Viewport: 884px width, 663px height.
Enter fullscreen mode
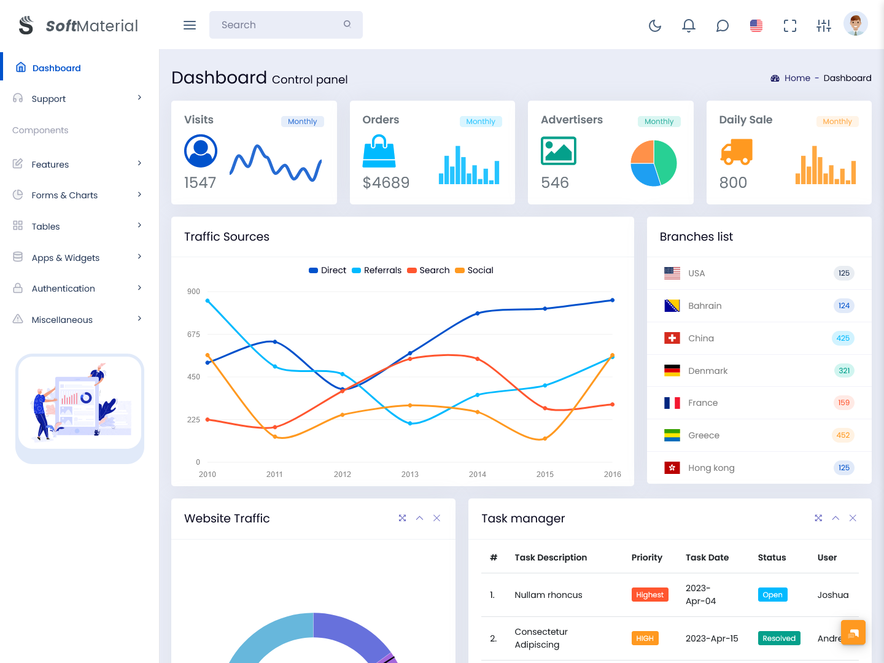[790, 25]
